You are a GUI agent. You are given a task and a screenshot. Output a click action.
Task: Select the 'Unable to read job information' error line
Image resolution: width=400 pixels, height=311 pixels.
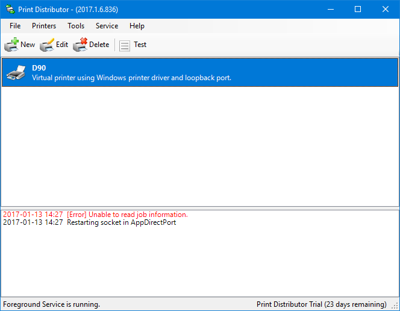click(95, 215)
